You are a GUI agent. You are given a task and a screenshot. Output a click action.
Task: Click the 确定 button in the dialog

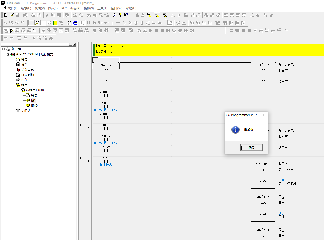[251, 148]
